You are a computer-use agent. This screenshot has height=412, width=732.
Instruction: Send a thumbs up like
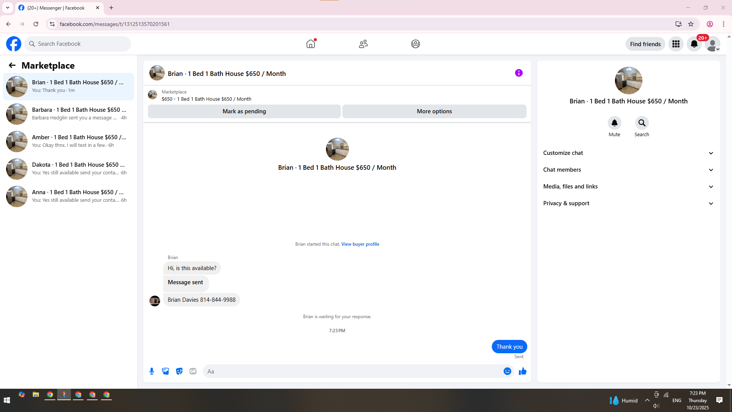coord(522,371)
